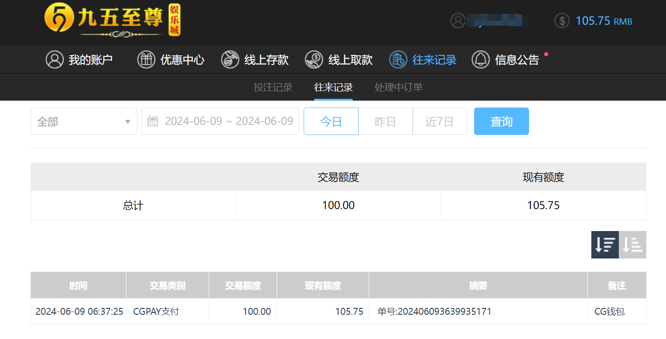Switch to the 昨日 filter
The height and width of the screenshot is (339, 666).
tap(385, 121)
